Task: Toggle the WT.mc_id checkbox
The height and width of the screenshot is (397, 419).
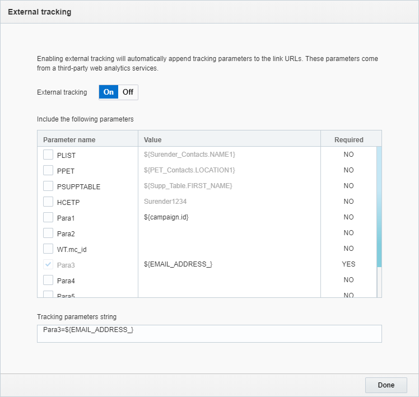Action: (x=48, y=249)
